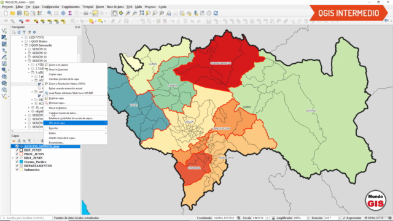Open statistical summary with the Sigma icon
Screen dimensions: 393x221
[70, 14]
